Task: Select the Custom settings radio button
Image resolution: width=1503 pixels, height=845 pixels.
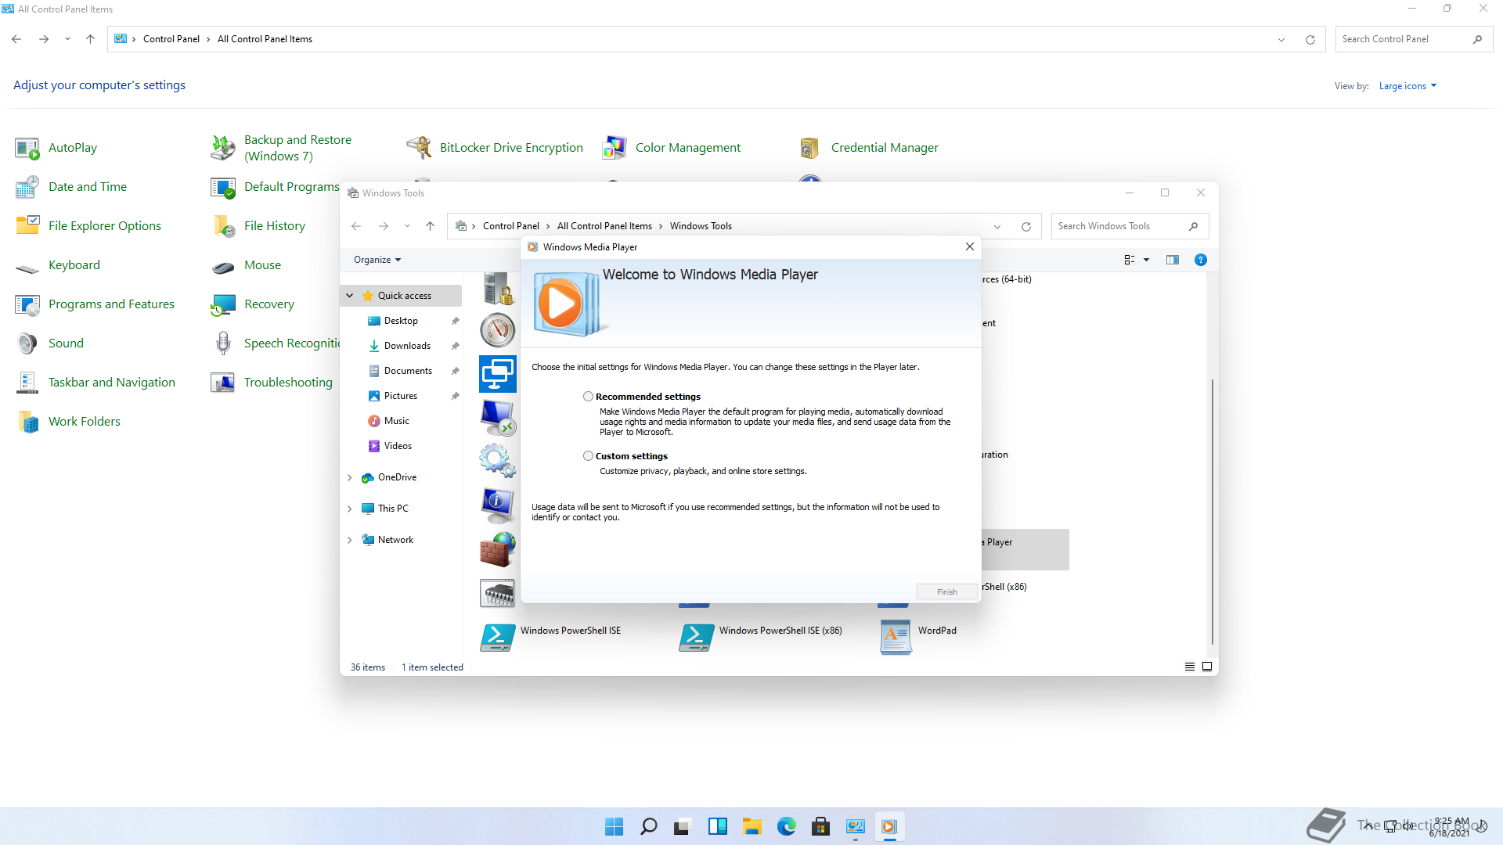Action: pos(588,456)
